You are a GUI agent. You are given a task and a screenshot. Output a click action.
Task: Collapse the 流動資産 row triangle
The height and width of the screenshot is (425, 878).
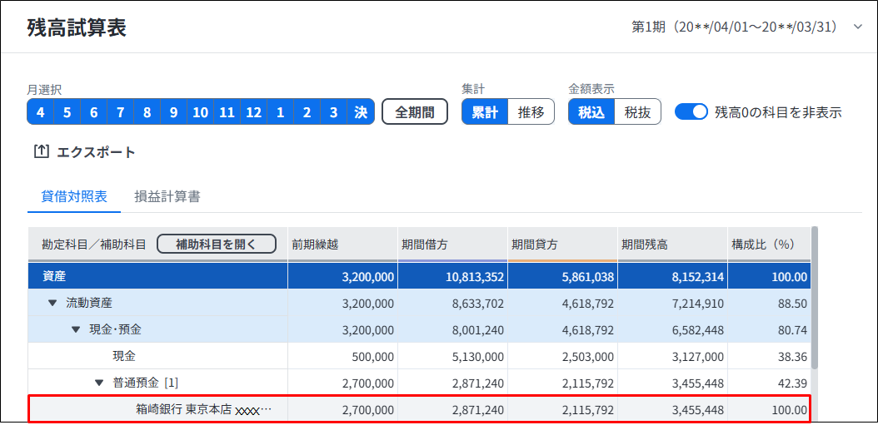click(52, 303)
